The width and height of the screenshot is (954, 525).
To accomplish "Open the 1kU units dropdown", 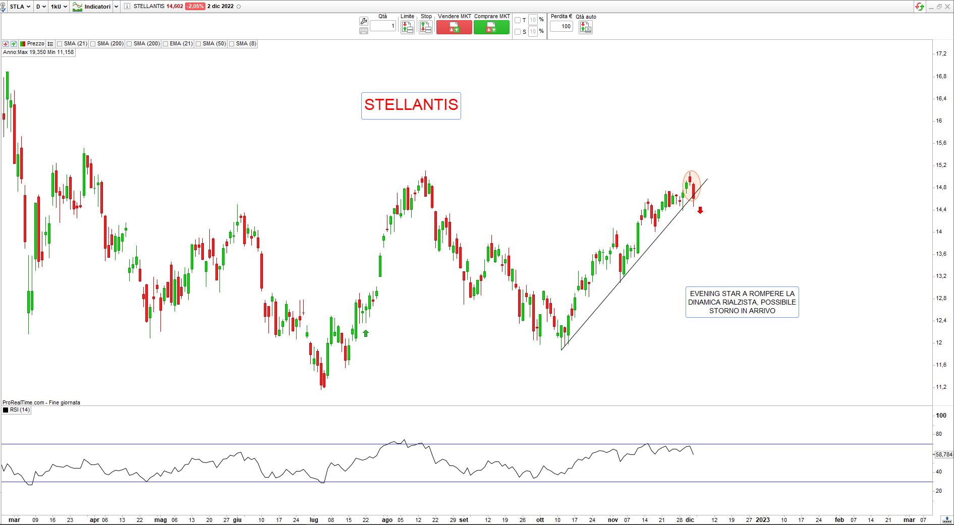I will (x=59, y=7).
